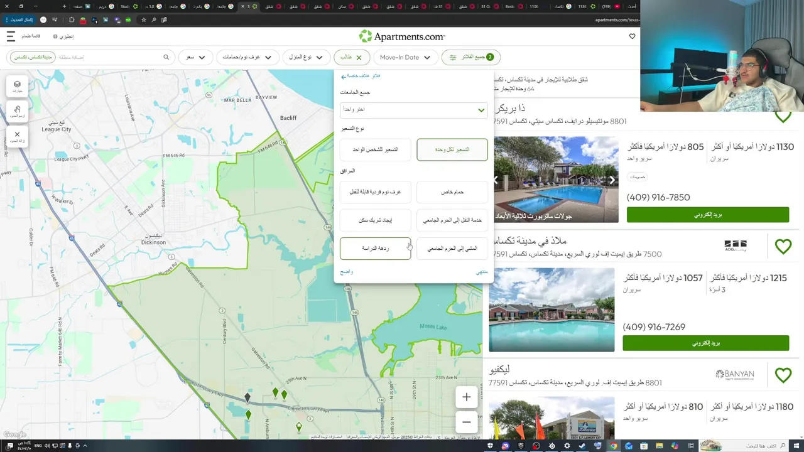The height and width of the screenshot is (452, 804).
Task: Email the (409) 916-7850 listing
Action: [x=708, y=215]
